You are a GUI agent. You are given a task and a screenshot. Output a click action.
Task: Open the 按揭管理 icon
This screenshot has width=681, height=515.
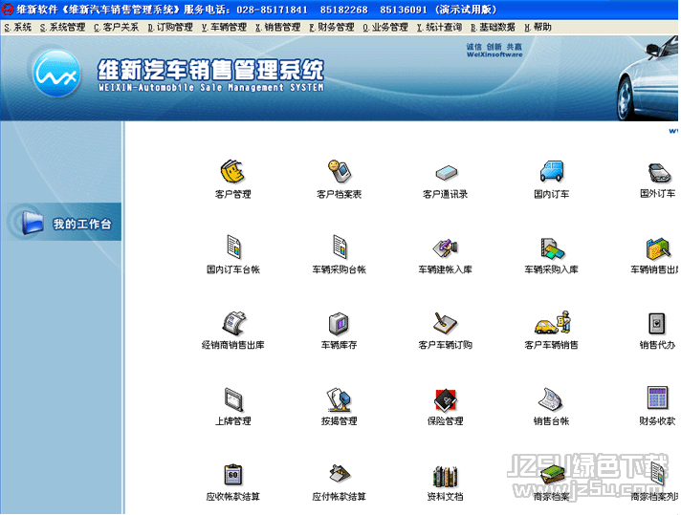point(339,399)
